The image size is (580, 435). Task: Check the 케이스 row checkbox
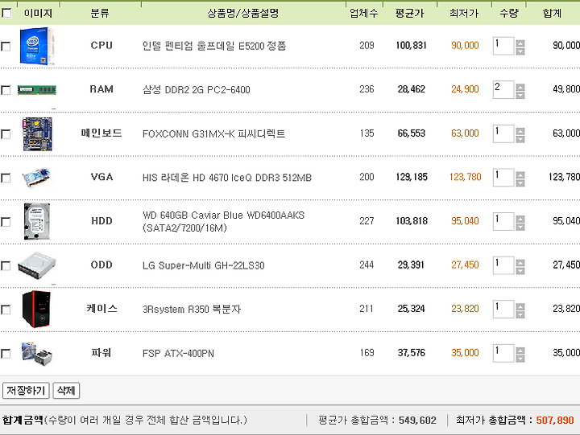(x=6, y=310)
